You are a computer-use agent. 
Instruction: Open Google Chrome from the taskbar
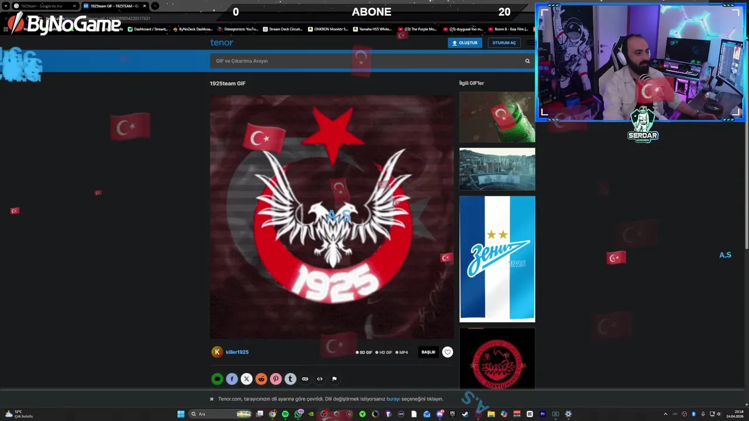pos(272,414)
